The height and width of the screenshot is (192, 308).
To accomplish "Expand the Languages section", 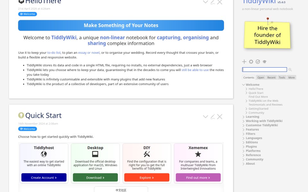I will pyautogui.click(x=244, y=138).
